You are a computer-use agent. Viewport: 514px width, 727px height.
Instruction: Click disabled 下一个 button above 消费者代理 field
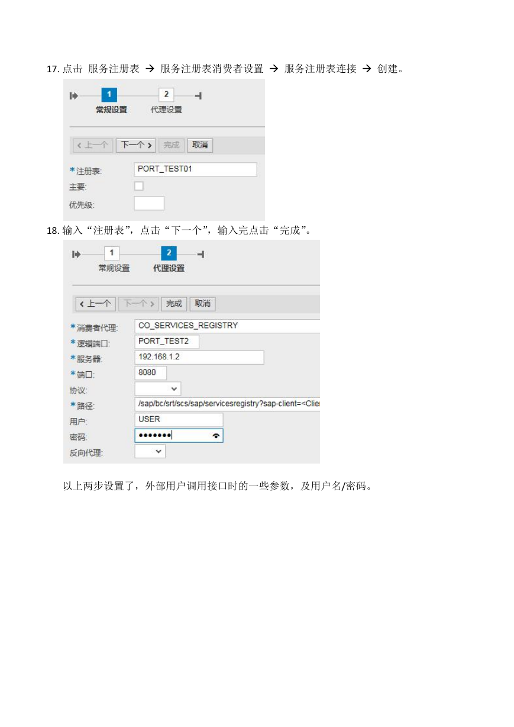(138, 304)
